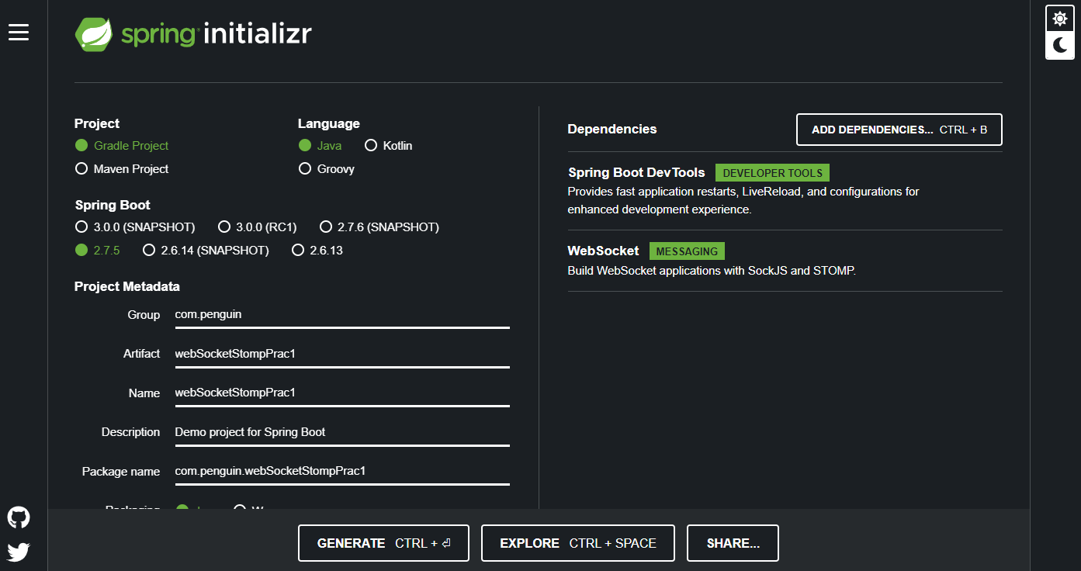Select Spring Boot 3.0.0 (SNAPSHOT)

pos(135,227)
